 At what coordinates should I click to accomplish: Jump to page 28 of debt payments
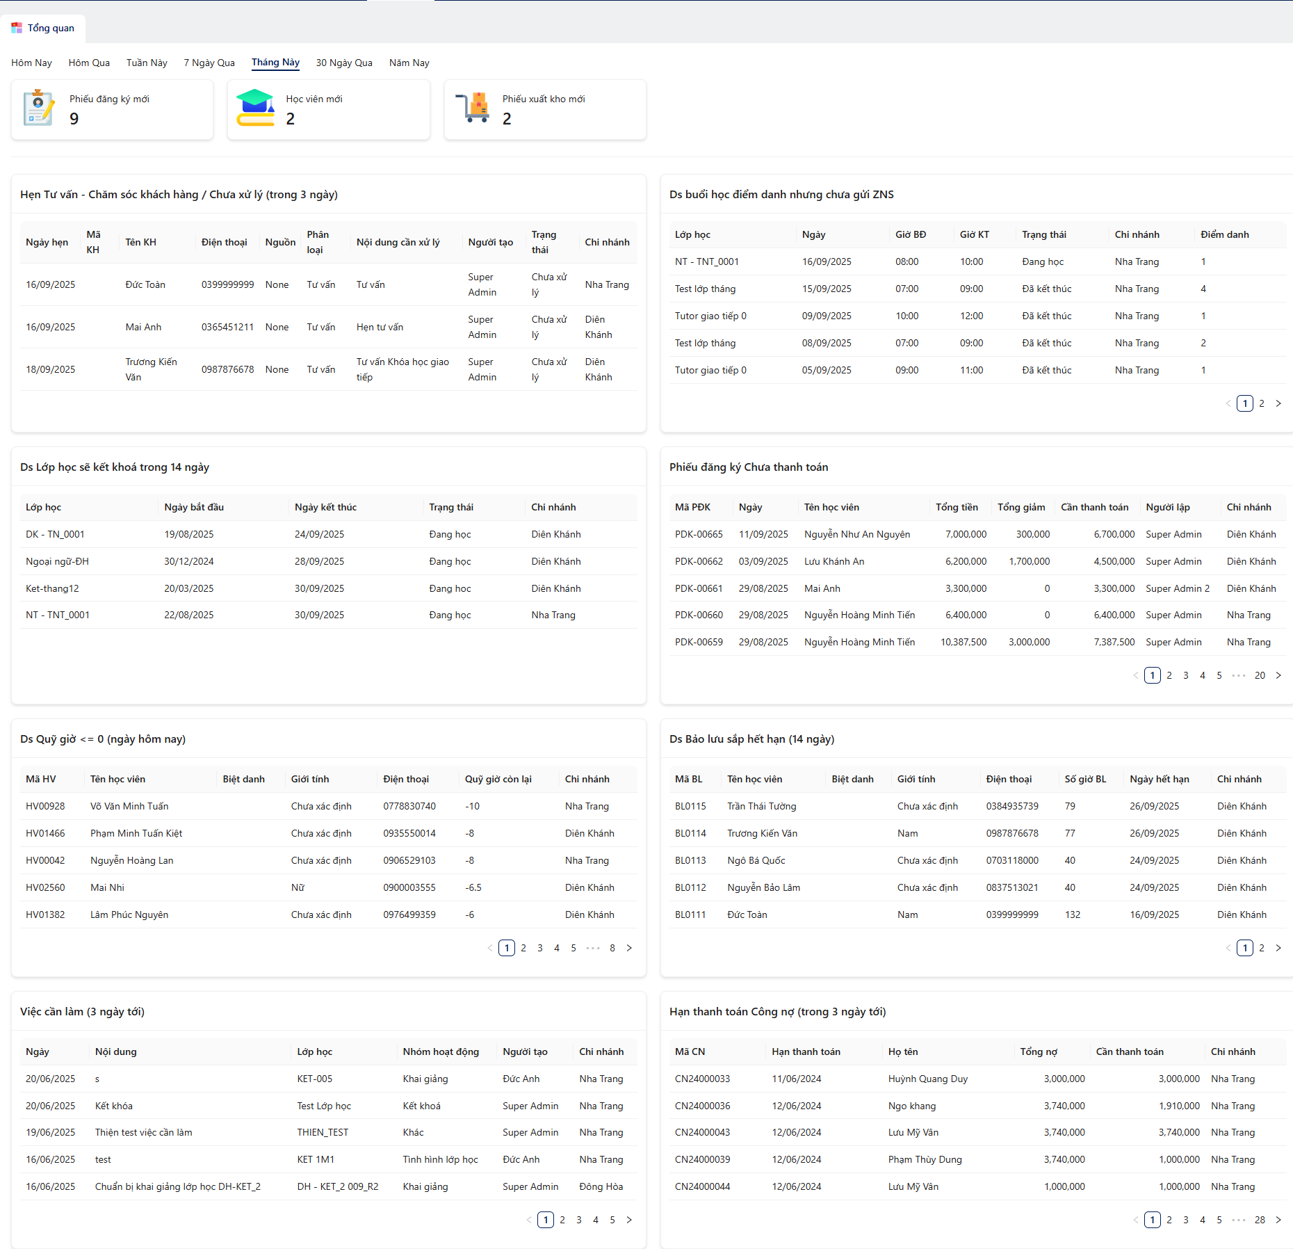click(1260, 1220)
